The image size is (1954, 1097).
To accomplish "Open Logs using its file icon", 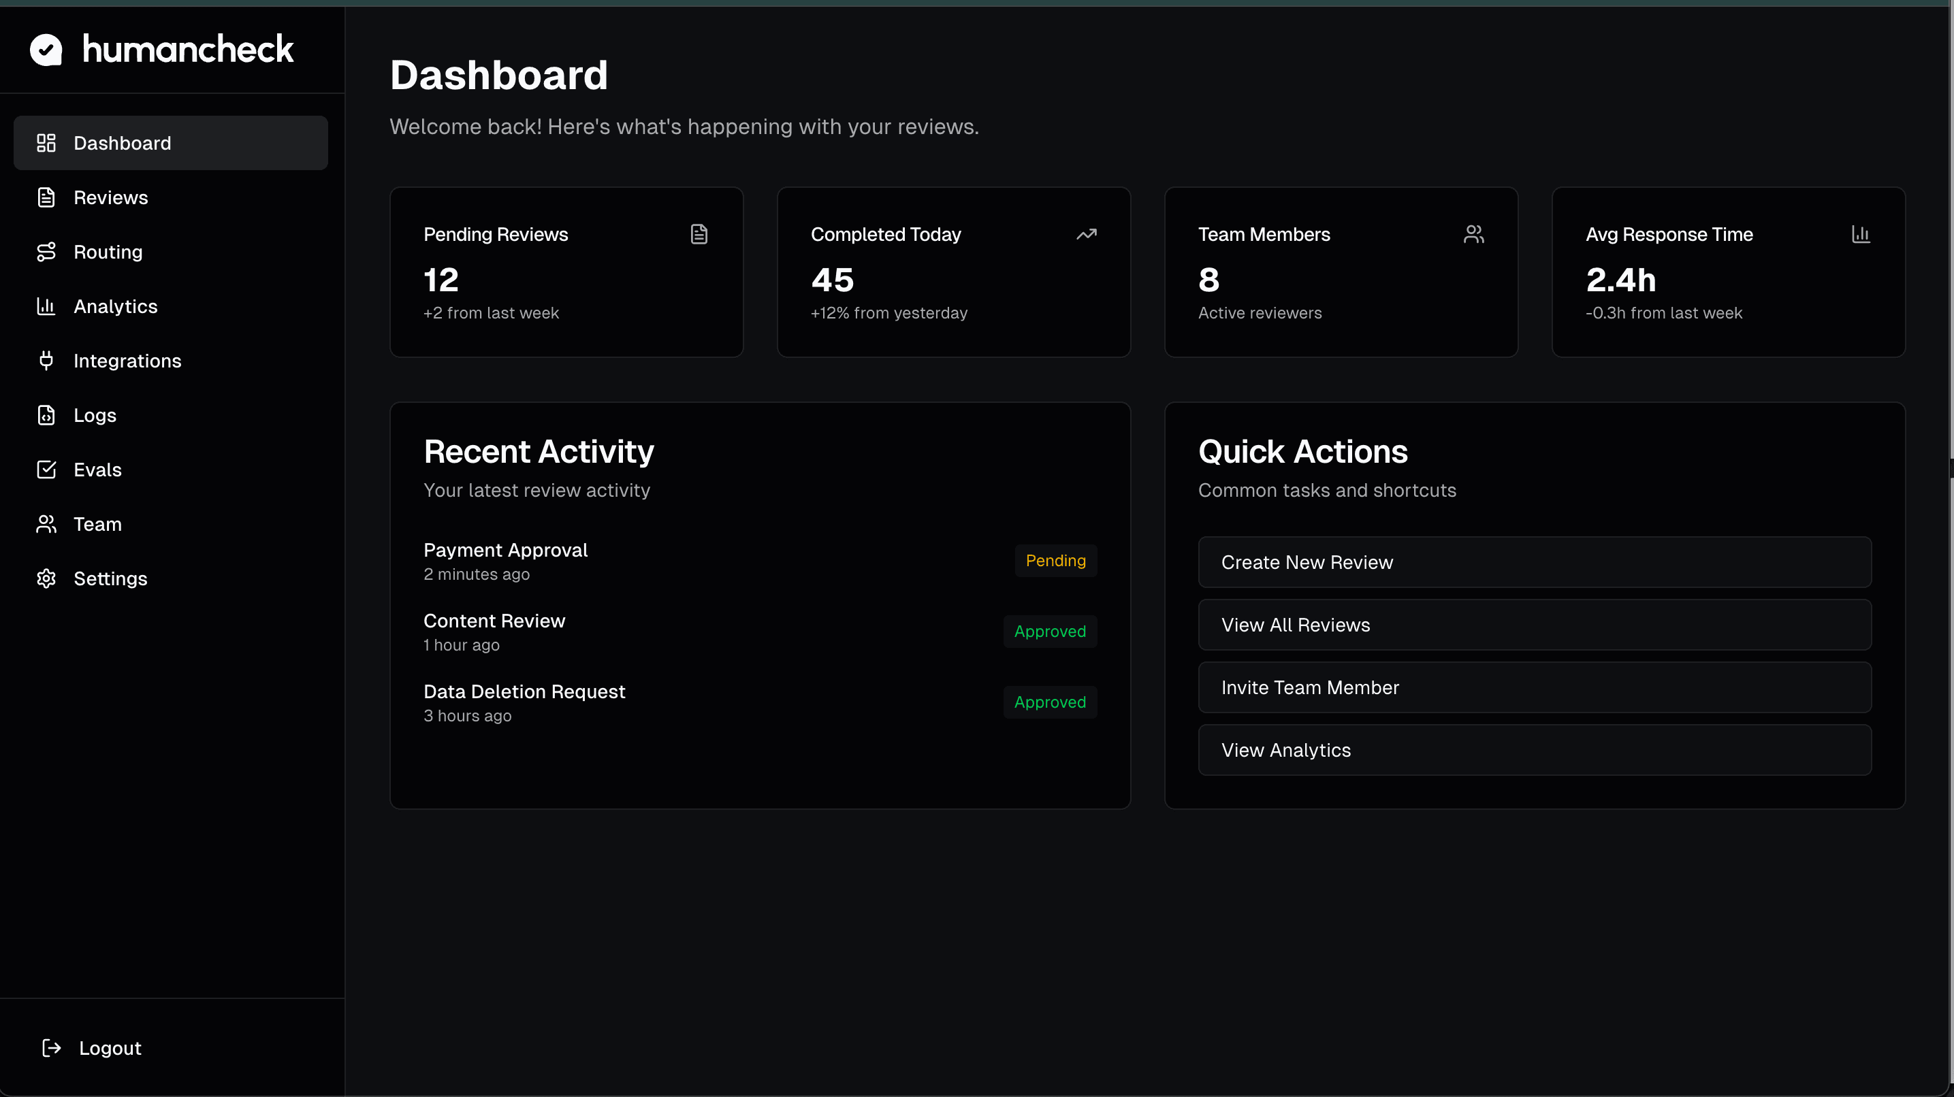I will [46, 414].
